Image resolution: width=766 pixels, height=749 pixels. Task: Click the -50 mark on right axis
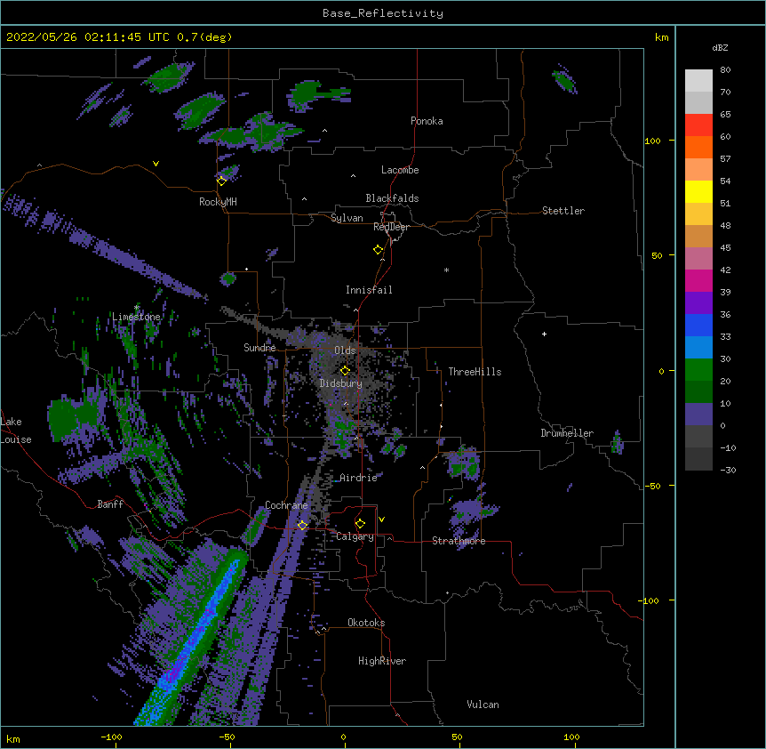click(x=652, y=486)
